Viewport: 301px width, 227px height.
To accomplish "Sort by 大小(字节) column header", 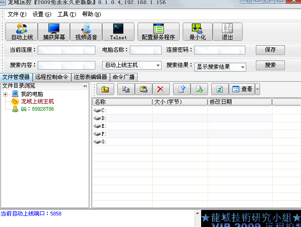I will (x=180, y=102).
